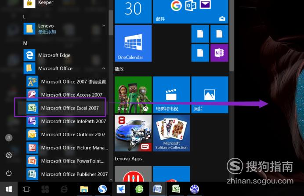Click the Lenovo Apps group header

click(128, 159)
